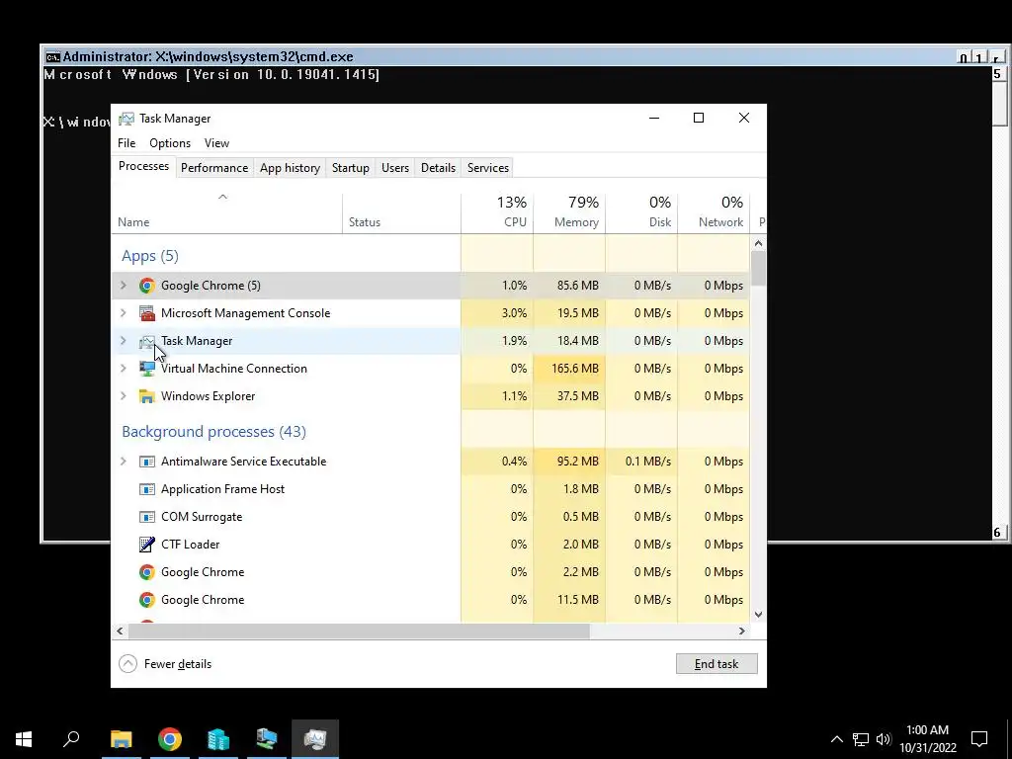Click Chrome icon of the 11.5 MB background process
This screenshot has width=1012, height=759.
pos(147,600)
